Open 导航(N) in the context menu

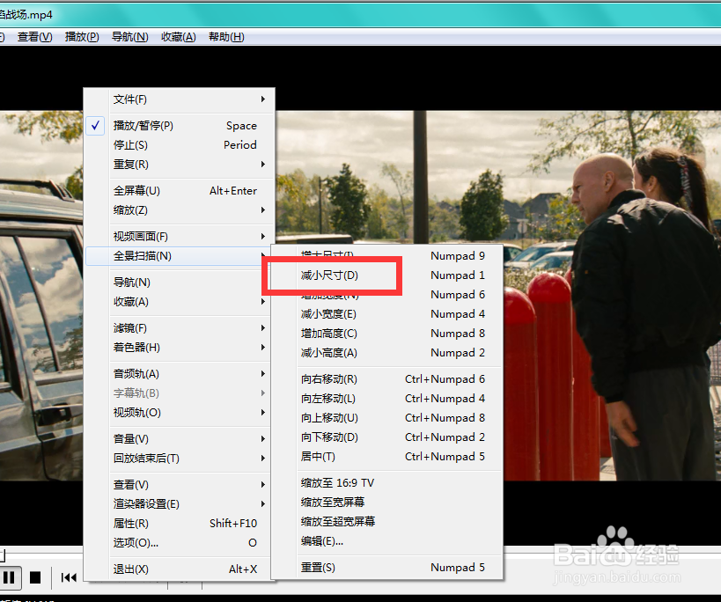coord(180,283)
